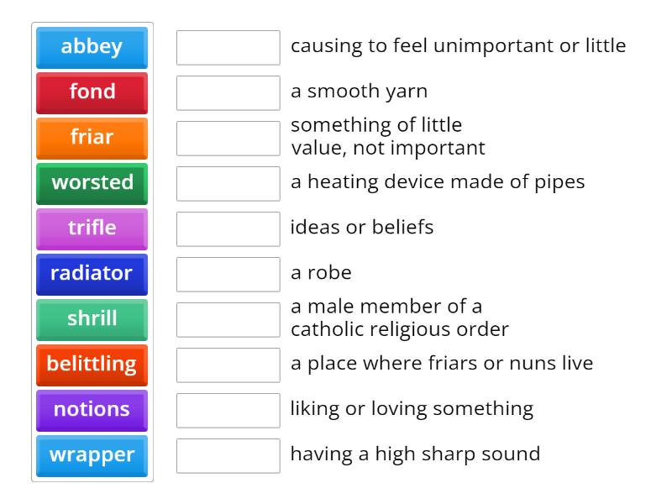Choose the blue 'radiator' word tile

92,274
